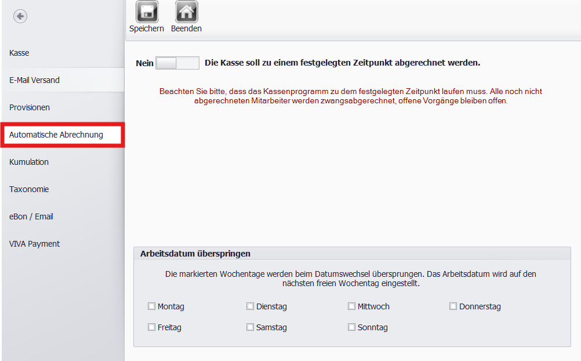Toggle the Nein automatic settlement switch
This screenshot has width=581, height=361.
(x=177, y=63)
